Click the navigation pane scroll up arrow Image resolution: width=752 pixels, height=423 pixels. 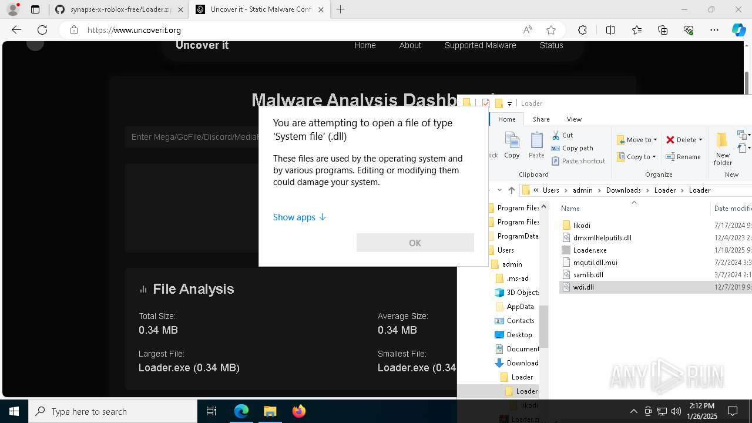544,206
